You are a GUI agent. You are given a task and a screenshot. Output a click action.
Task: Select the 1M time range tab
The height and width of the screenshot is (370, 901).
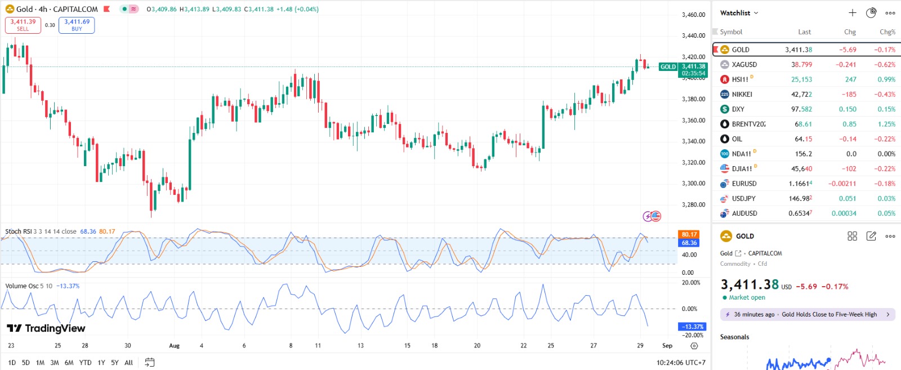click(40, 363)
